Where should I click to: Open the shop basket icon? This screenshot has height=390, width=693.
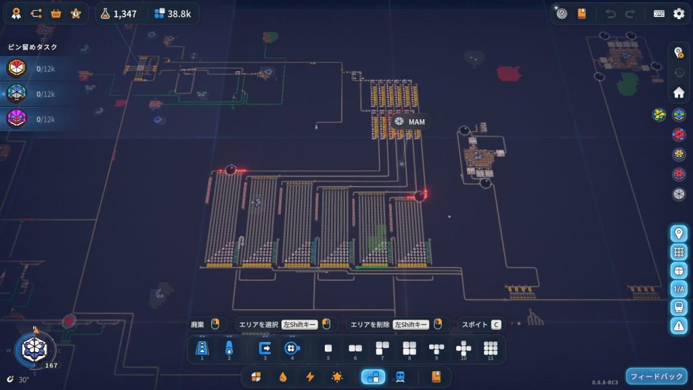pyautogui.click(x=56, y=14)
